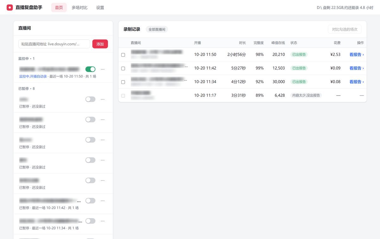This screenshot has width=380, height=239.
Task: Click the 状态 column header
Action: pyautogui.click(x=294, y=43)
